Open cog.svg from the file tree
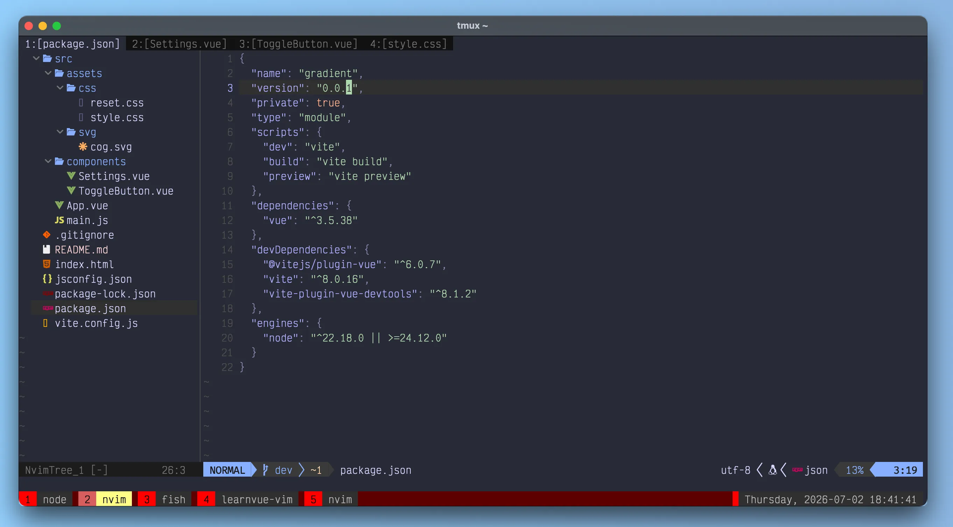This screenshot has width=953, height=527. [111, 147]
